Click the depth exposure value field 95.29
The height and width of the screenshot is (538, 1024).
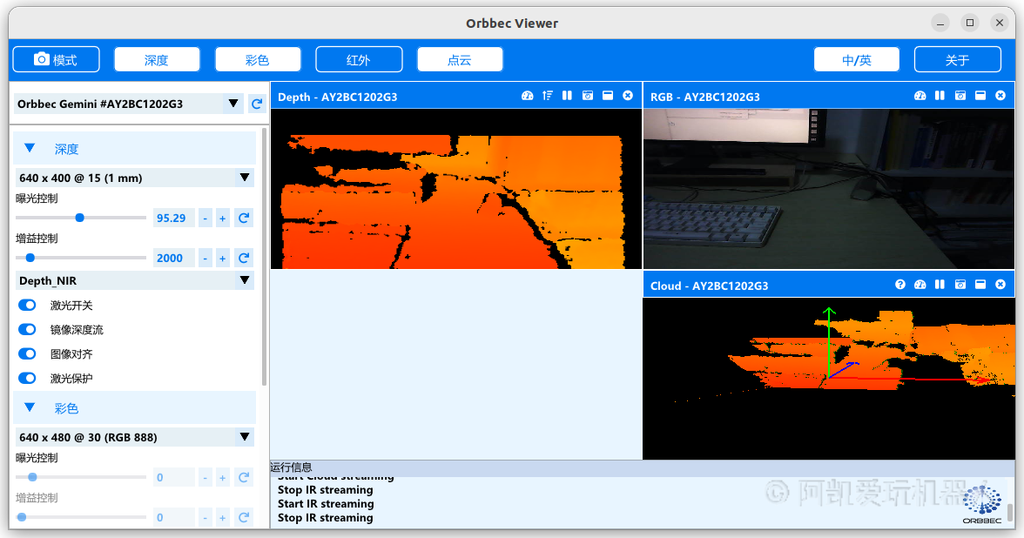point(174,218)
